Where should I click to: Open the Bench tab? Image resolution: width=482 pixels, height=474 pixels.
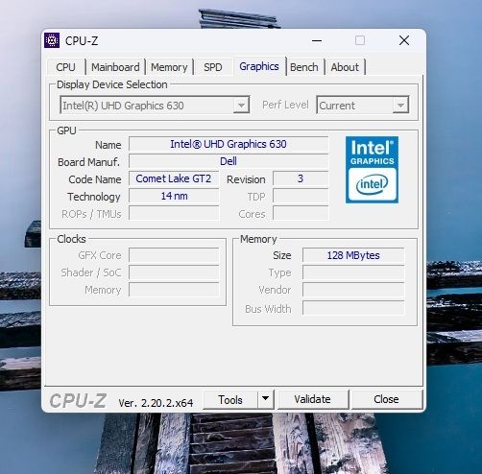(x=304, y=67)
